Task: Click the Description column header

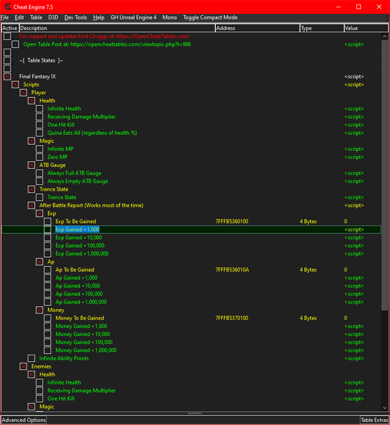Action: coord(117,28)
